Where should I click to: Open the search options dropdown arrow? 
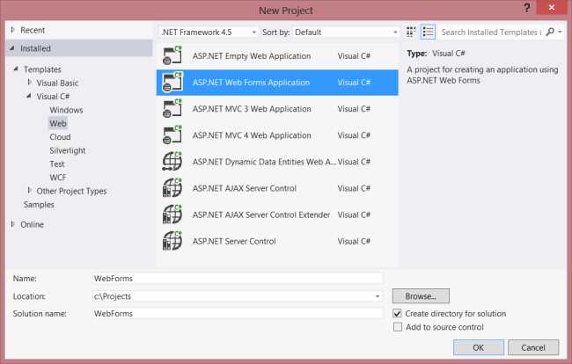coord(560,32)
